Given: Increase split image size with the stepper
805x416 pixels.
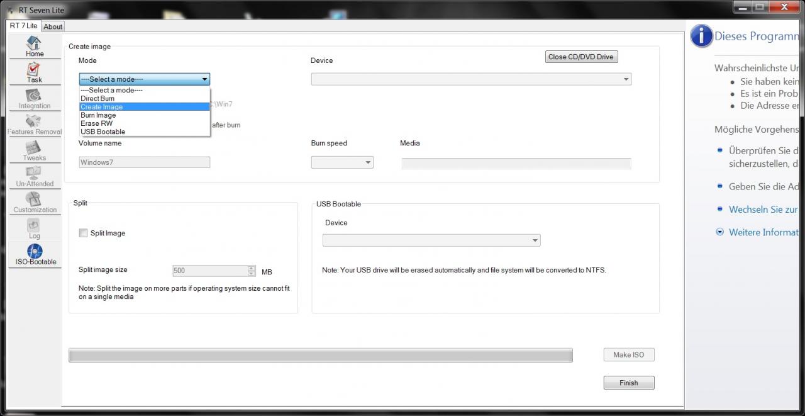Looking at the screenshot, I should pos(252,268).
